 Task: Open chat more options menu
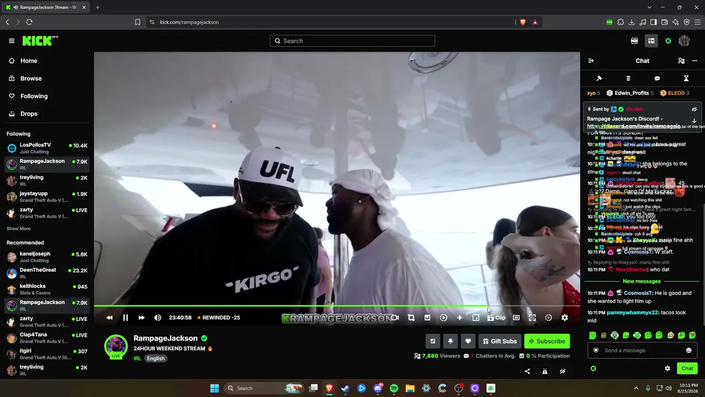[x=695, y=61]
